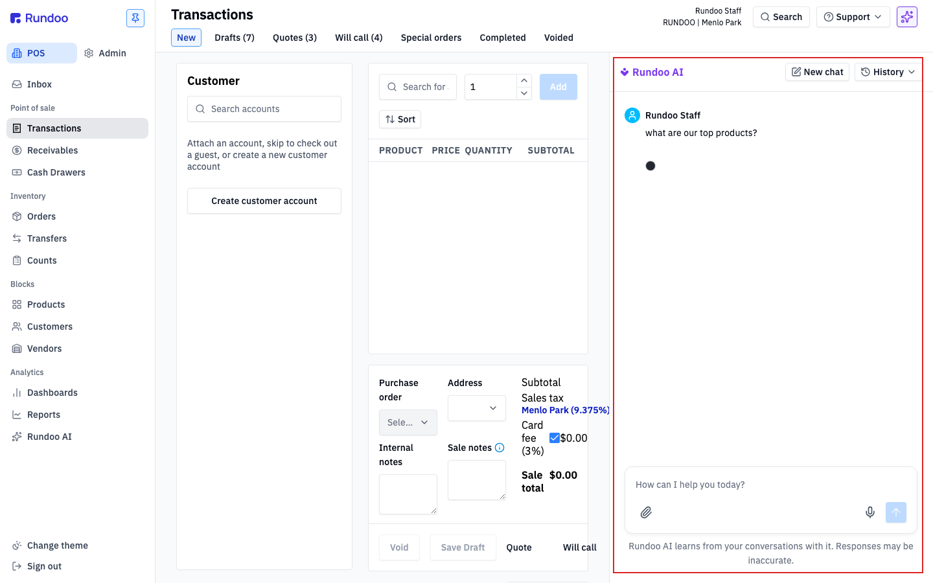Click the Rundoo logo

[x=40, y=18]
